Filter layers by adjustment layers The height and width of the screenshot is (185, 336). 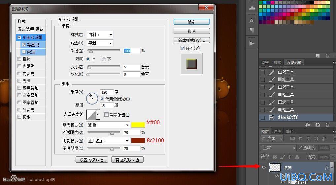(x=300, y=138)
